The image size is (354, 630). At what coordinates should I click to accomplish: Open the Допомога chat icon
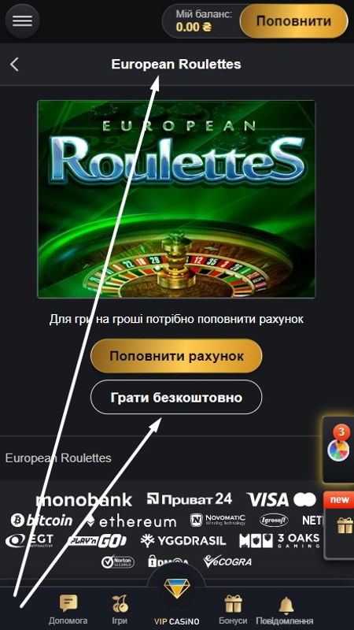[68, 603]
